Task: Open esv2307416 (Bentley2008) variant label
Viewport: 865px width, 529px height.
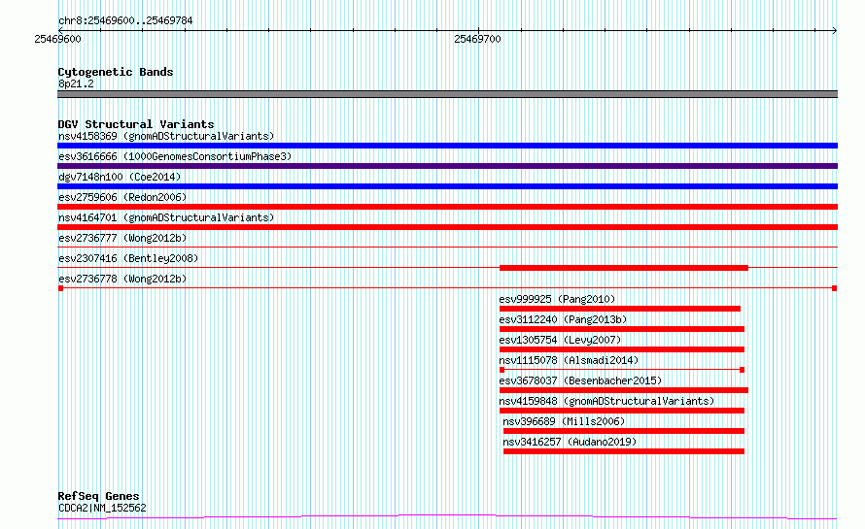Action: coord(128,258)
